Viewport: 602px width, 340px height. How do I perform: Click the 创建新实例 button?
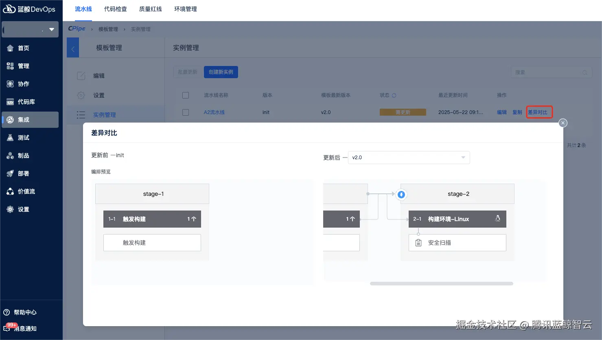221,72
